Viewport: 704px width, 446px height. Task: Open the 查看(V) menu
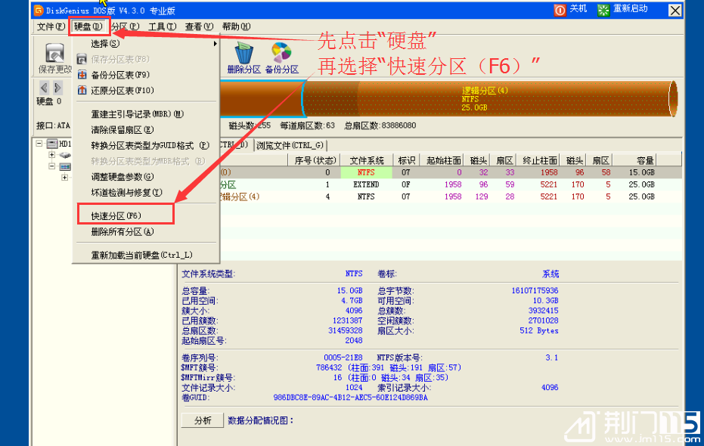click(x=200, y=26)
